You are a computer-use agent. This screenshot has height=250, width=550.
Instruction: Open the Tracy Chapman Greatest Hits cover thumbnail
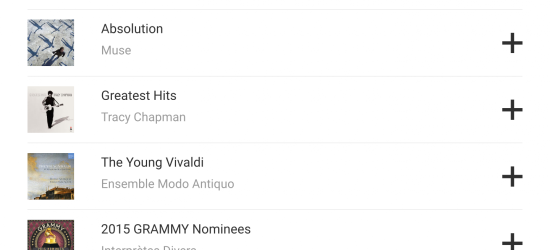[x=51, y=109]
